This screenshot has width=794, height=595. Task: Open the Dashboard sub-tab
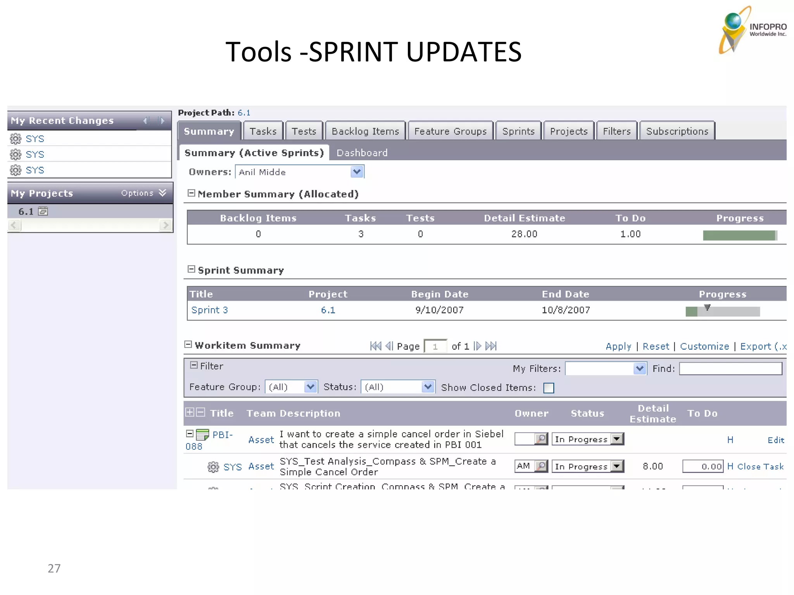pyautogui.click(x=362, y=153)
